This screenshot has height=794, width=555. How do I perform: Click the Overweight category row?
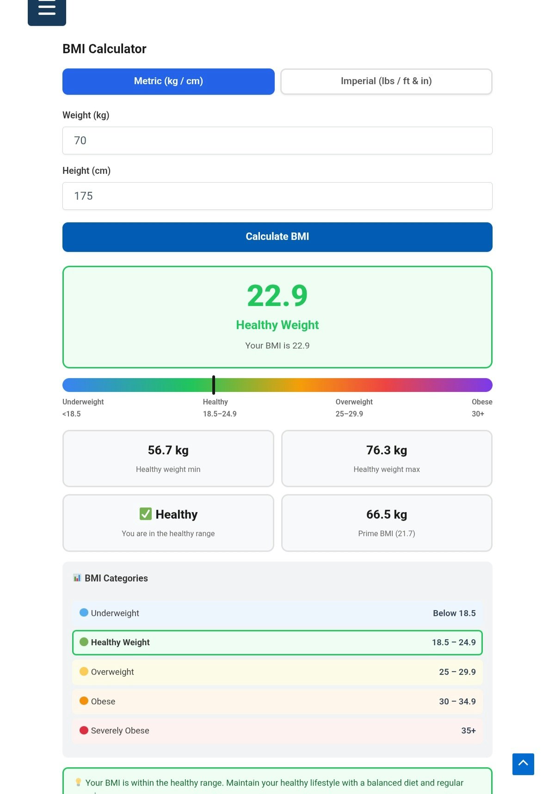(x=277, y=672)
